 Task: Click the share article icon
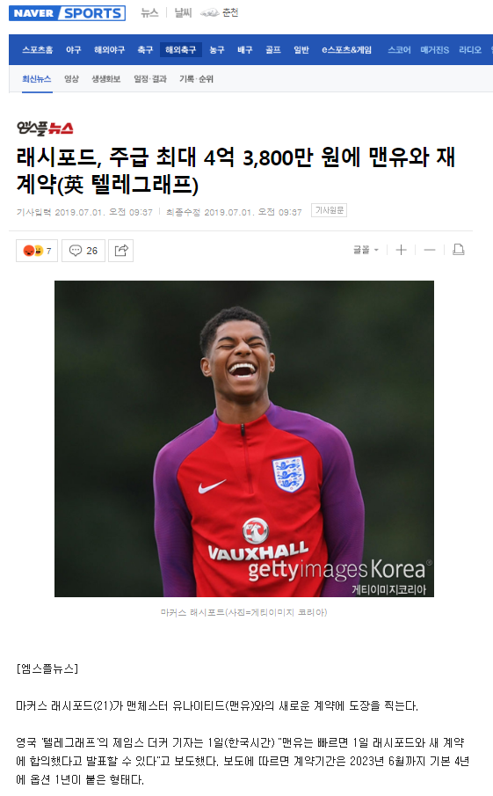pos(120,251)
